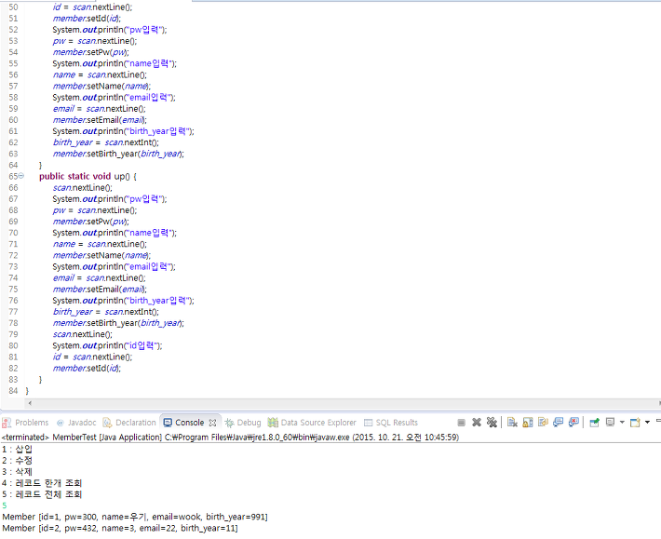Image resolution: width=661 pixels, height=539 pixels.
Task: Click the 'public static void up()' line
Action: tap(88, 176)
